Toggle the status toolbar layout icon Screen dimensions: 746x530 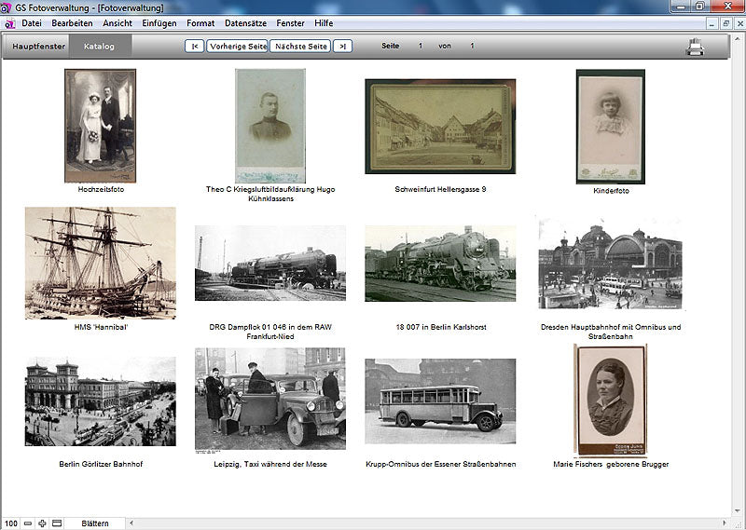pyautogui.click(x=57, y=523)
